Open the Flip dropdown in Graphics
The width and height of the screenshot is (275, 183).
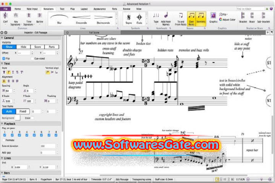pos(223,14)
